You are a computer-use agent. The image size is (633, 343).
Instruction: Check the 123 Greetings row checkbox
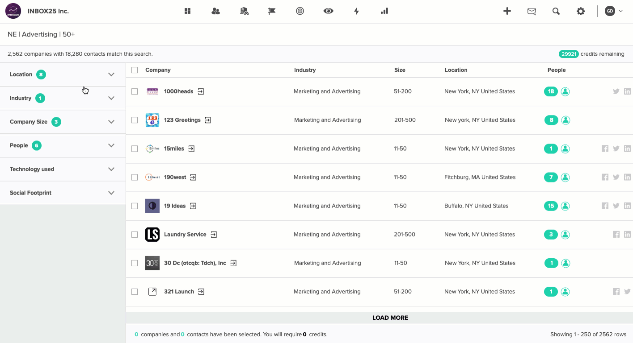[x=135, y=120]
